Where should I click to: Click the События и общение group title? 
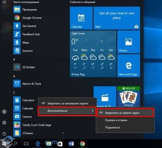click(x=83, y=2)
